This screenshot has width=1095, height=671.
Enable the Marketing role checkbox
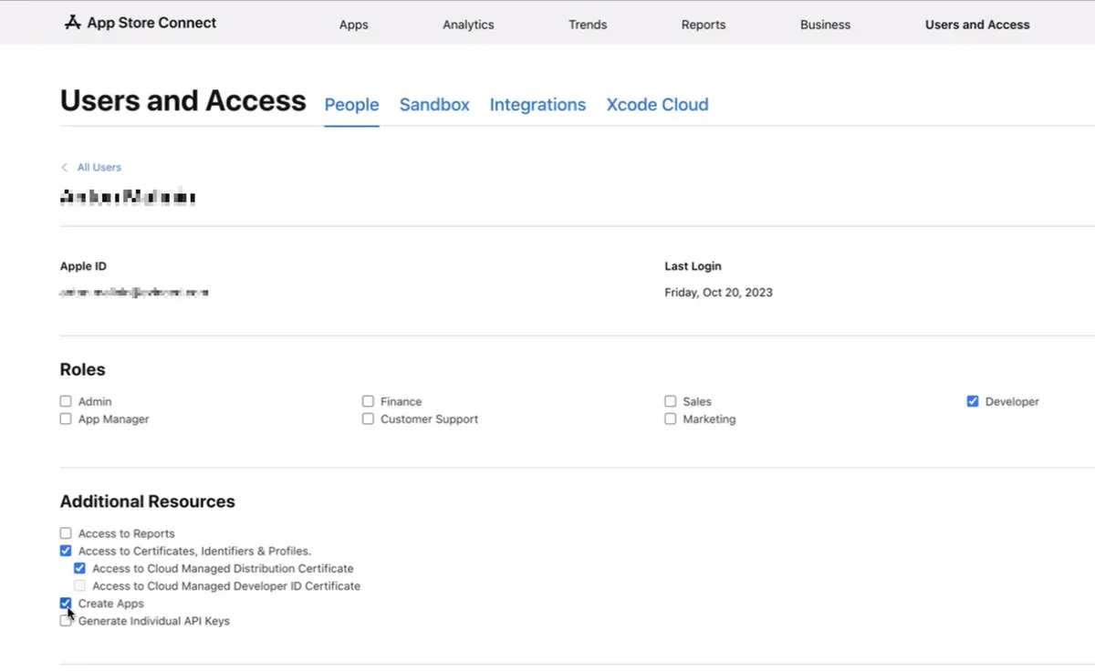(x=671, y=419)
